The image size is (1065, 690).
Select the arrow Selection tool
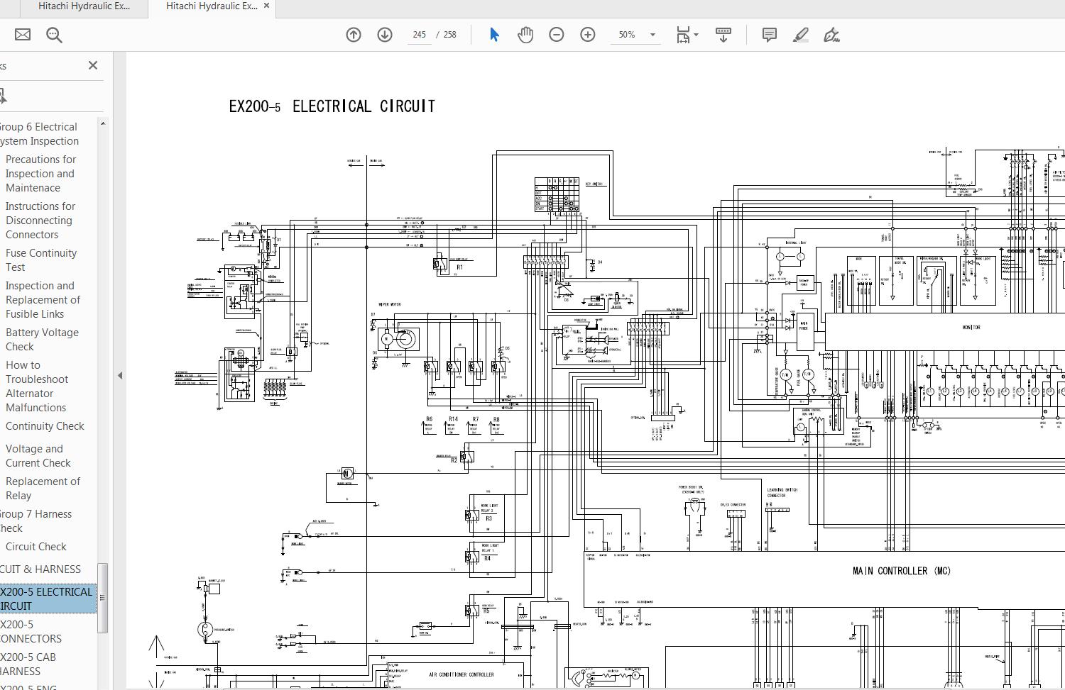point(494,35)
